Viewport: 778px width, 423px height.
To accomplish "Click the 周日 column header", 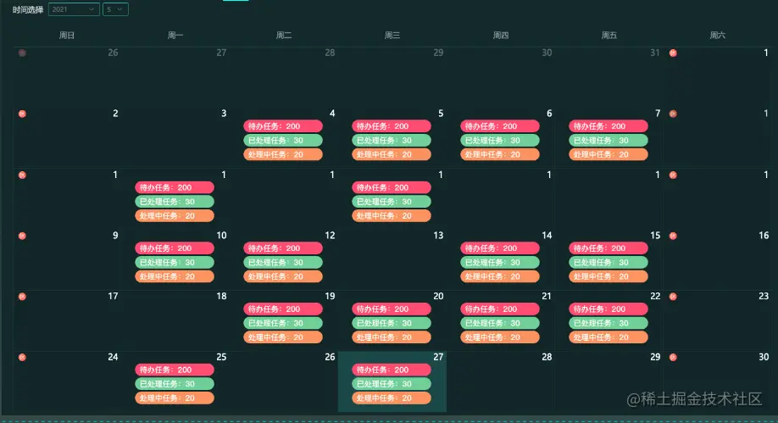I will 67,36.
